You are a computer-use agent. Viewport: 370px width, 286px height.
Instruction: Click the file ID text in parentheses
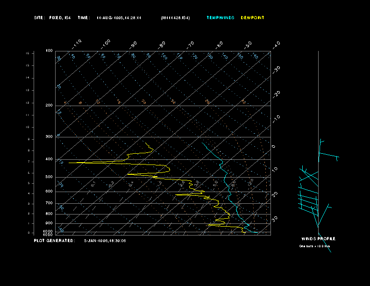coord(175,18)
